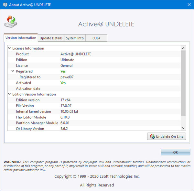Collapse the Registered tree node
Viewport: 194px width, 191px height.
coord(13,71)
